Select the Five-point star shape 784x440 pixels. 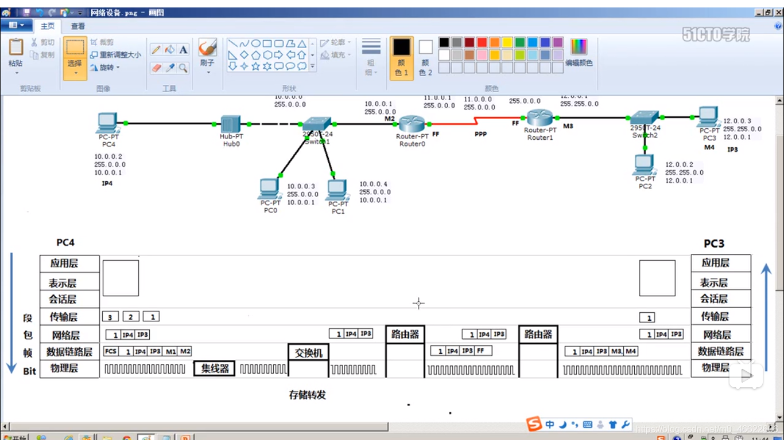point(256,66)
